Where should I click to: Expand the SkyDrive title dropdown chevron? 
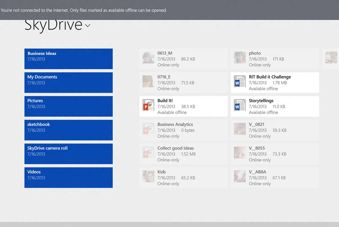click(x=88, y=26)
